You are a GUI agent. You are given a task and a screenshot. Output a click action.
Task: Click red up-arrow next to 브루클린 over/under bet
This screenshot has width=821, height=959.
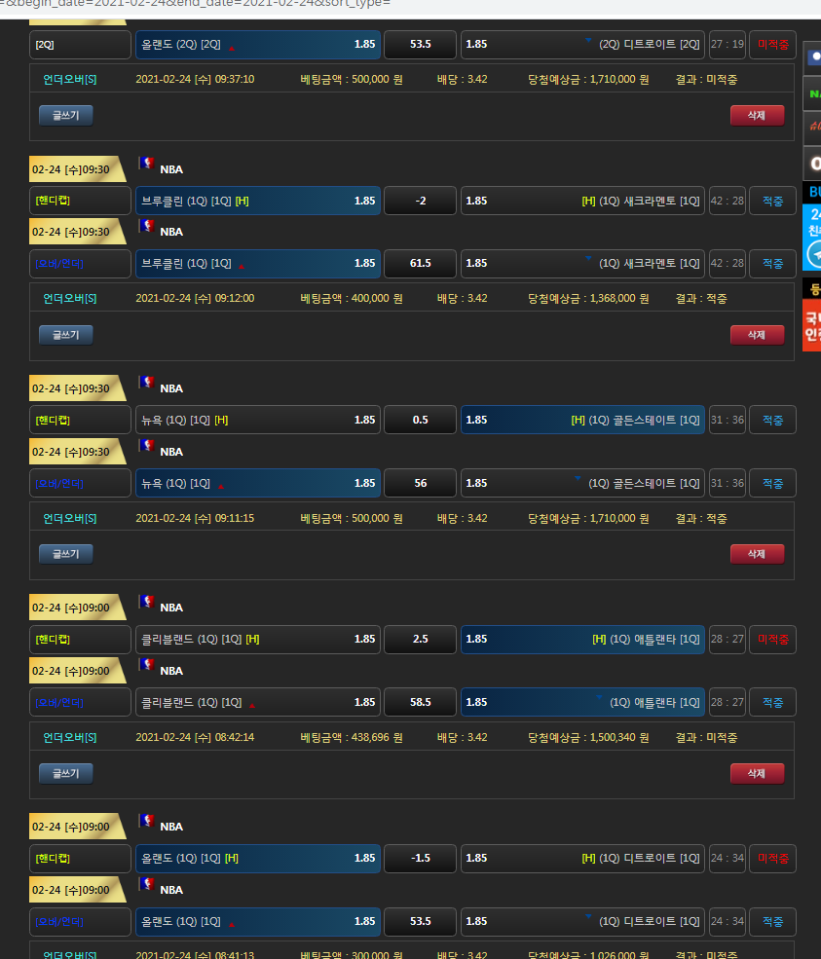241,266
